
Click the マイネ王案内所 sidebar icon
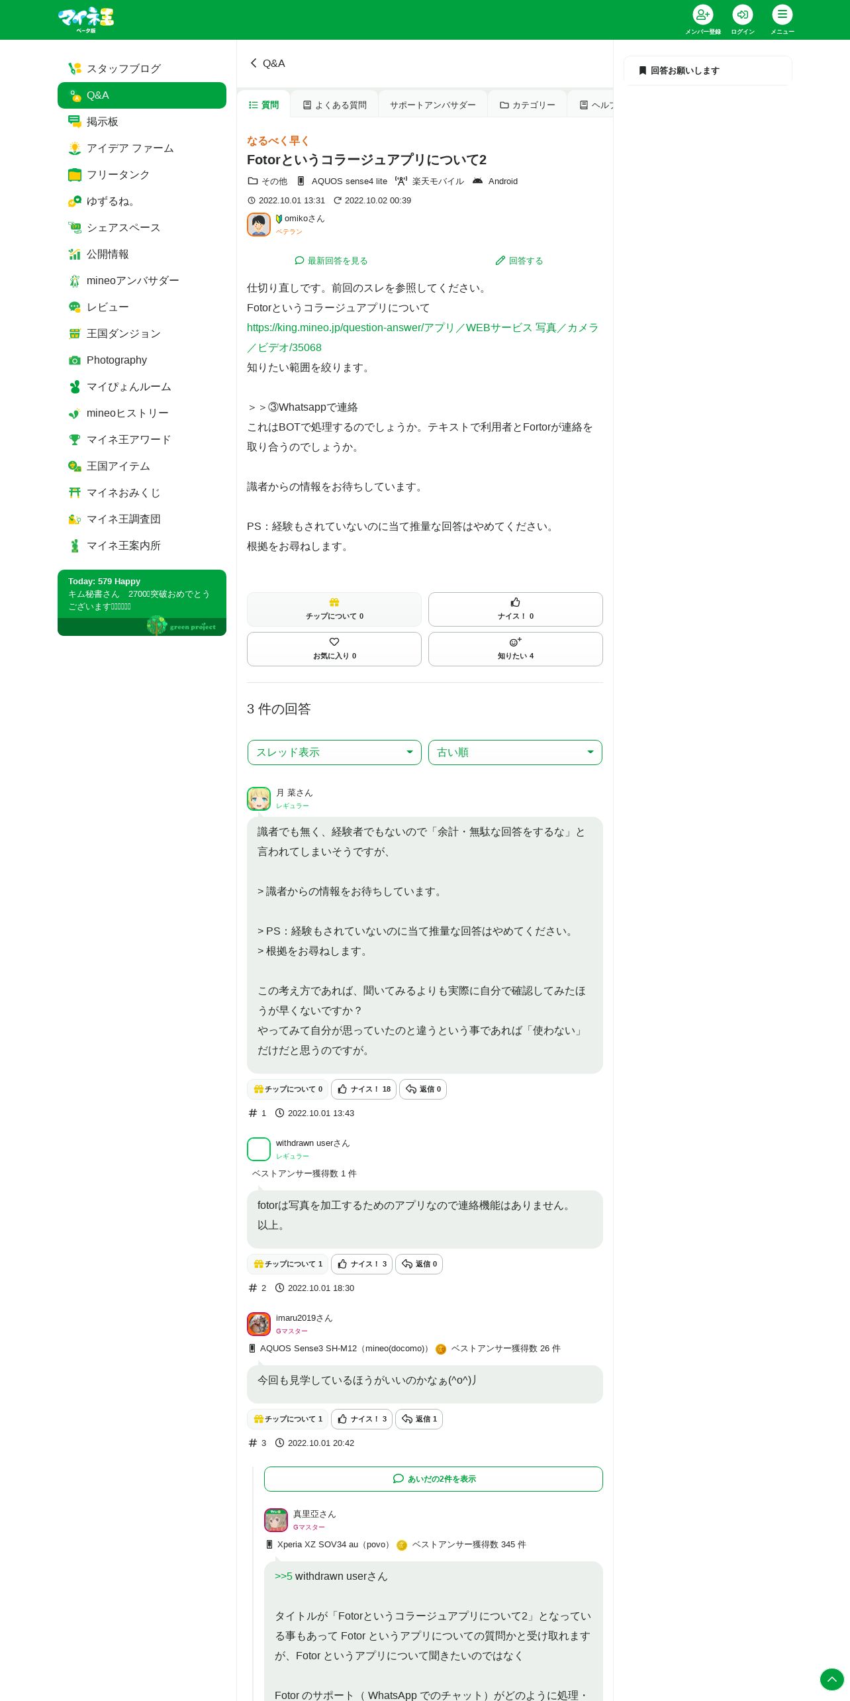pyautogui.click(x=75, y=546)
